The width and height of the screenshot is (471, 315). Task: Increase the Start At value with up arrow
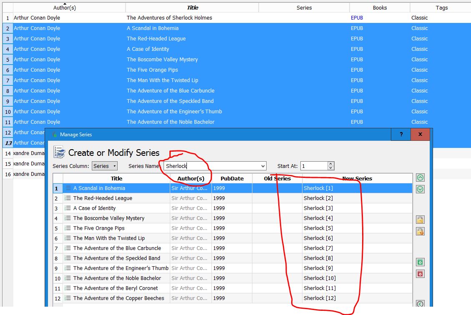pos(331,164)
